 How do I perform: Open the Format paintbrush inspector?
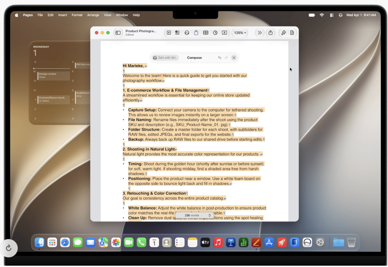(283, 33)
